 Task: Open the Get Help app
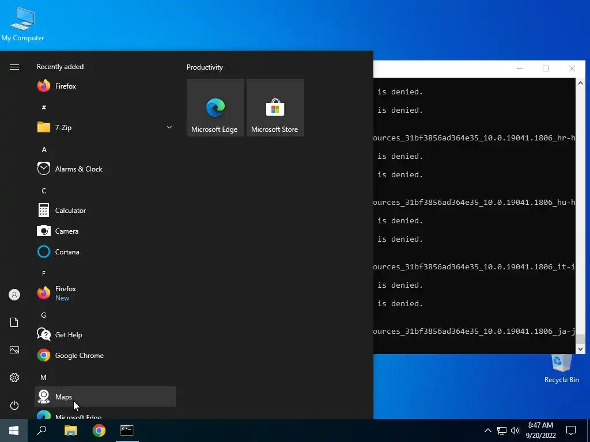[105, 334]
